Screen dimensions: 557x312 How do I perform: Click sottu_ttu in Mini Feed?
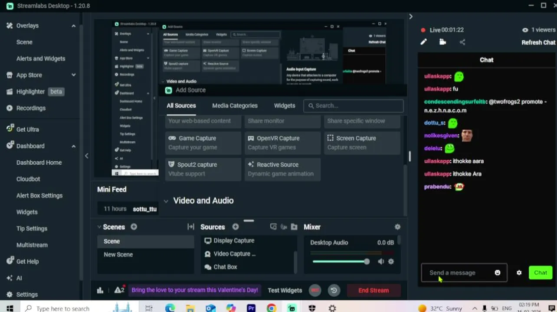click(x=145, y=209)
